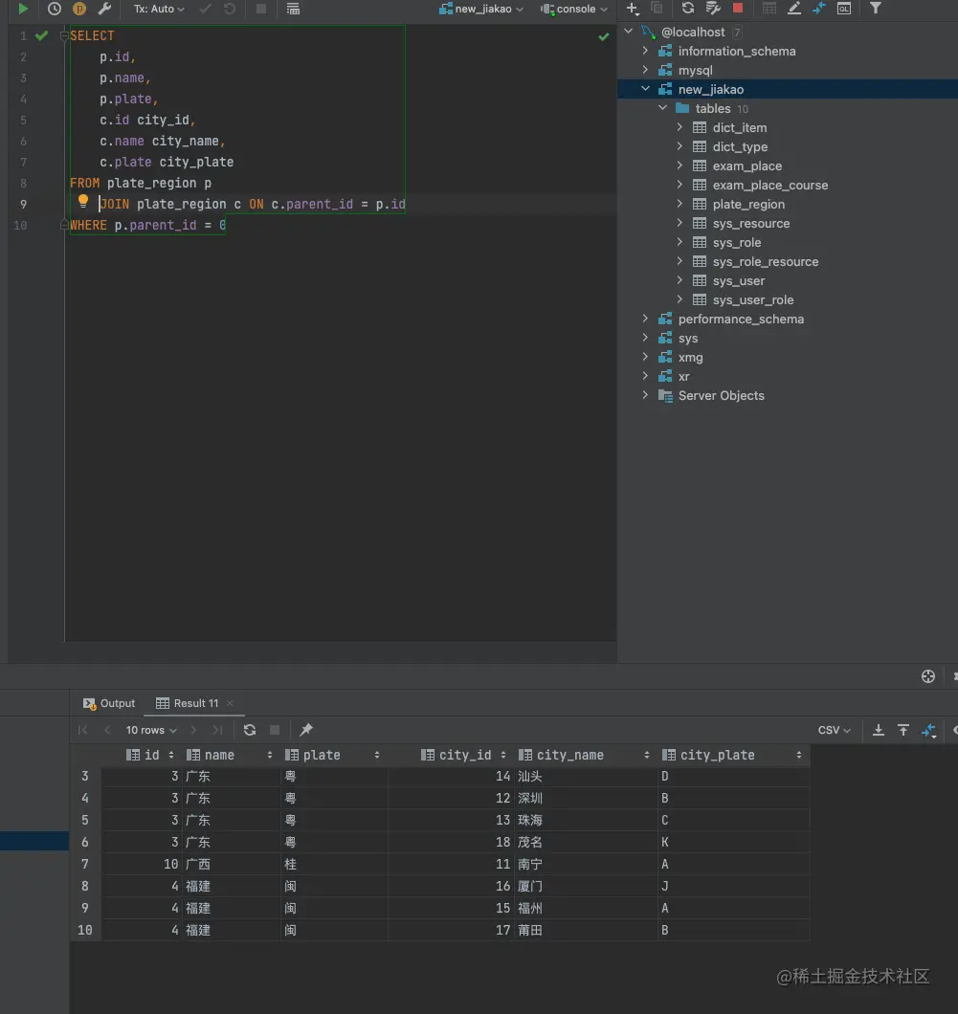Image resolution: width=958 pixels, height=1014 pixels.
Task: Switch to the Result 11 tab
Action: coord(187,703)
